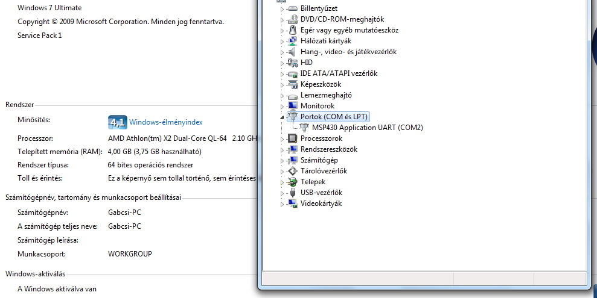Click the Rendszereszközök icon
Image resolution: width=597 pixels, height=298 pixels.
pyautogui.click(x=292, y=149)
